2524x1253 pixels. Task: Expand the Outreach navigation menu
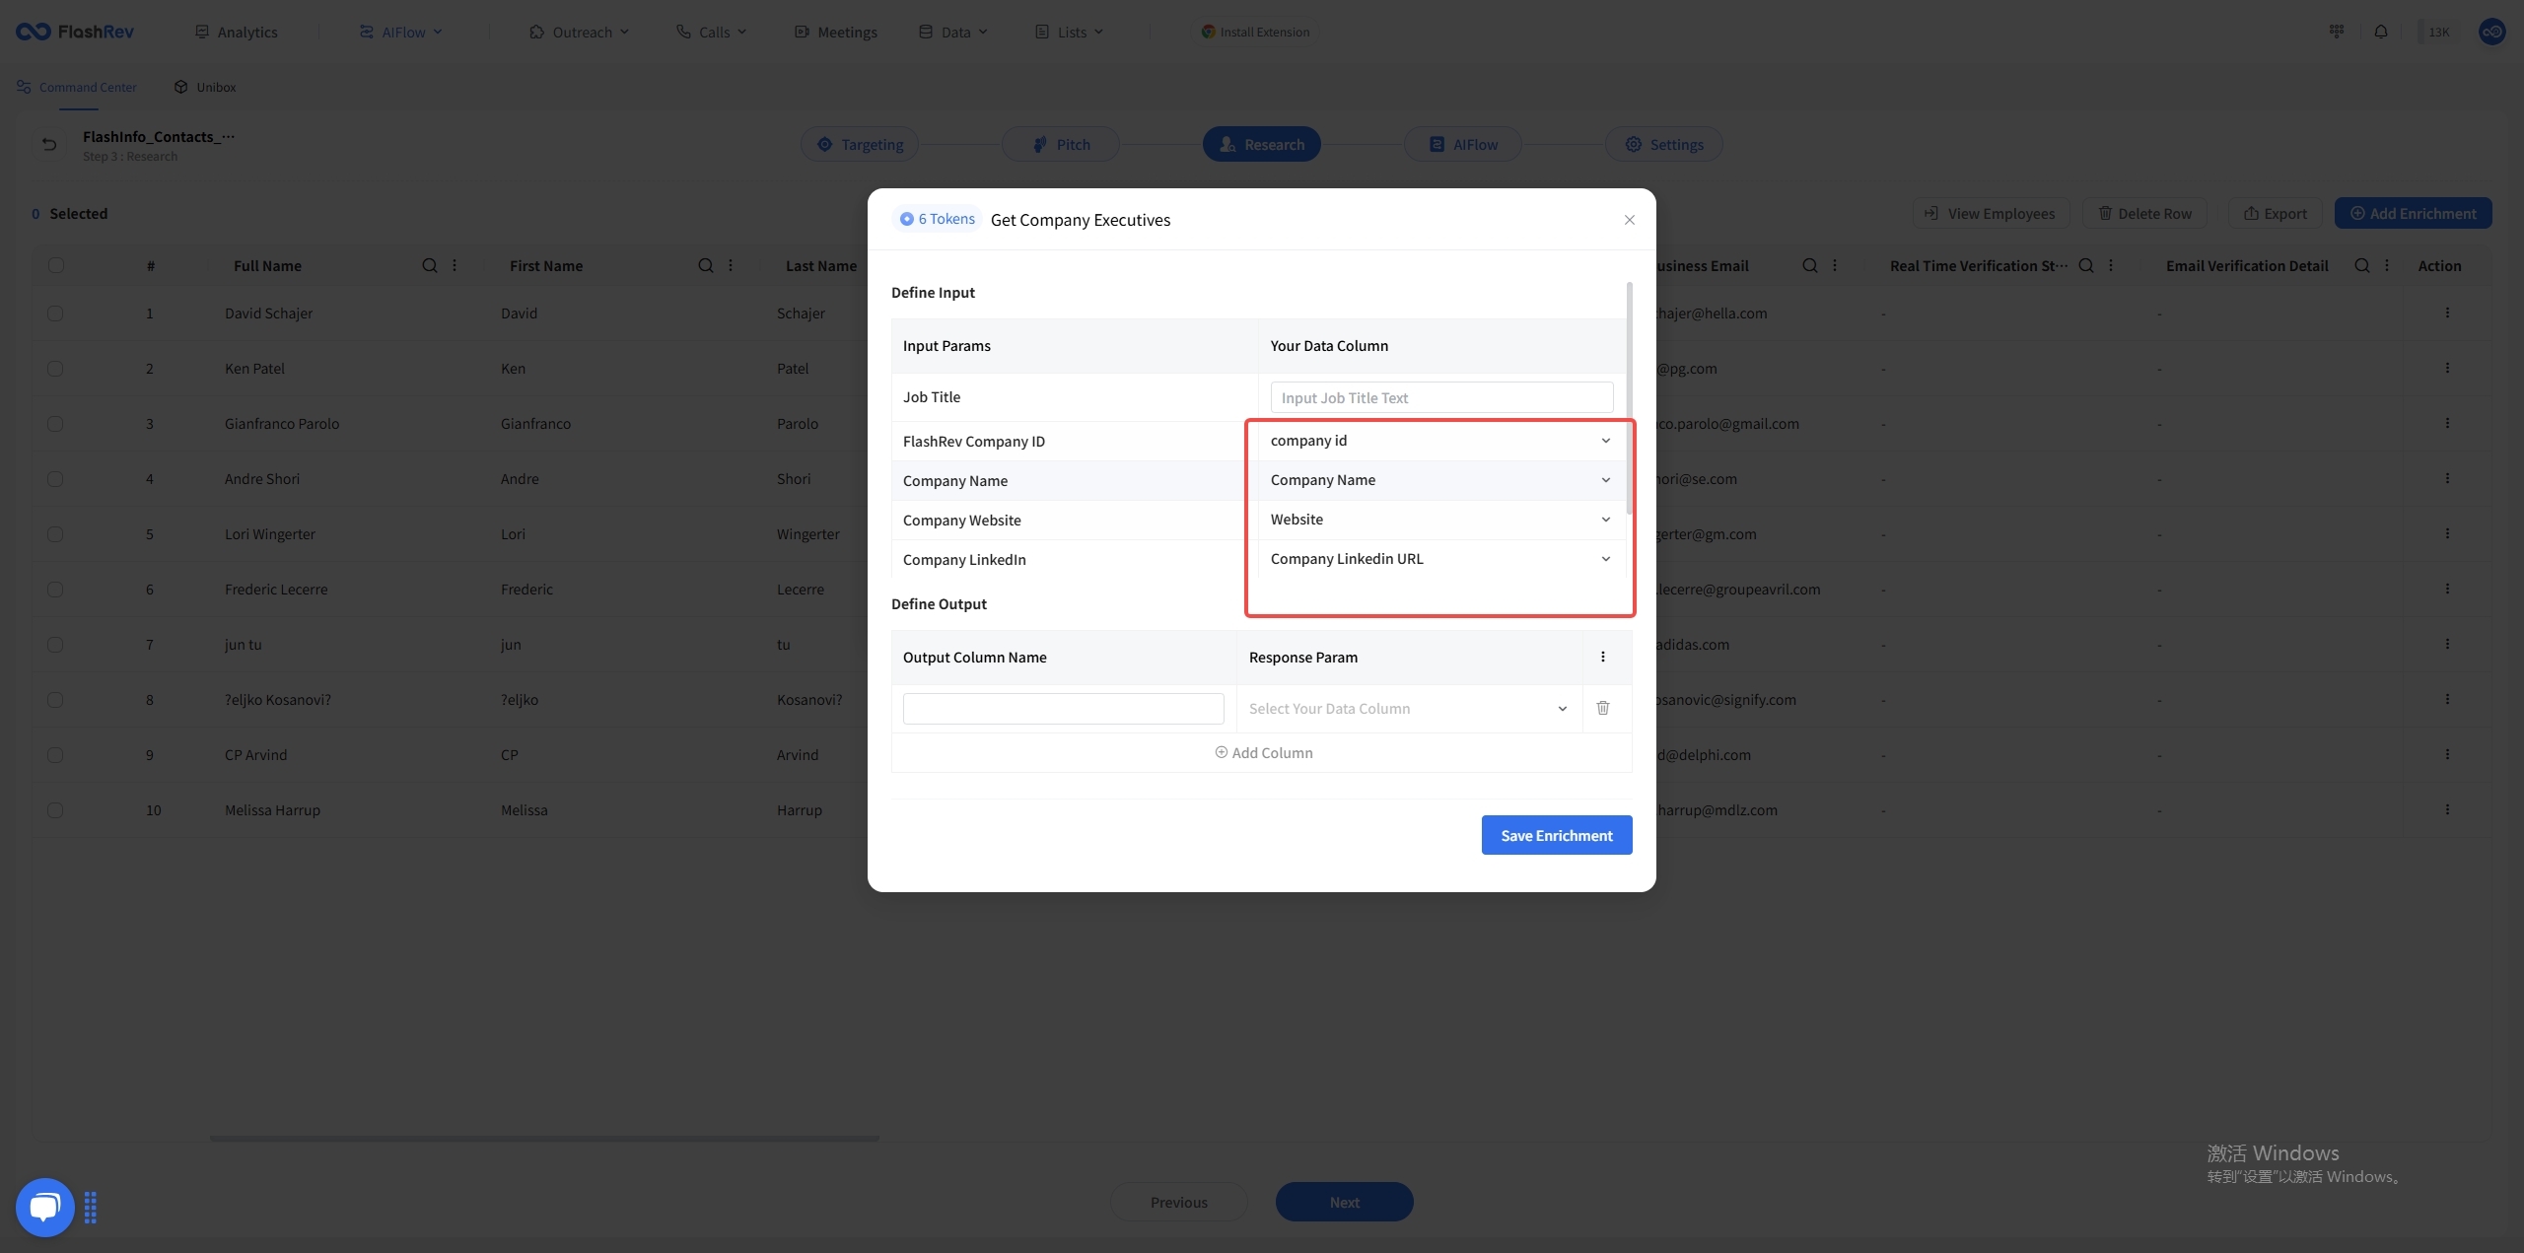pyautogui.click(x=579, y=32)
